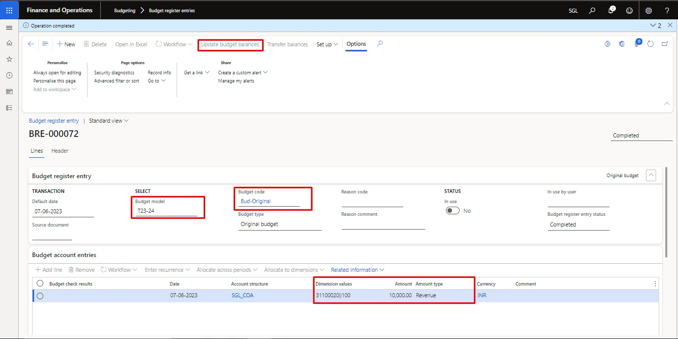The width and height of the screenshot is (678, 339).
Task: Toggle the In use switch
Action: (x=453, y=211)
